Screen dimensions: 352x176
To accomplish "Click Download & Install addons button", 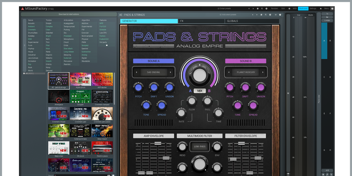I will (x=69, y=14).
